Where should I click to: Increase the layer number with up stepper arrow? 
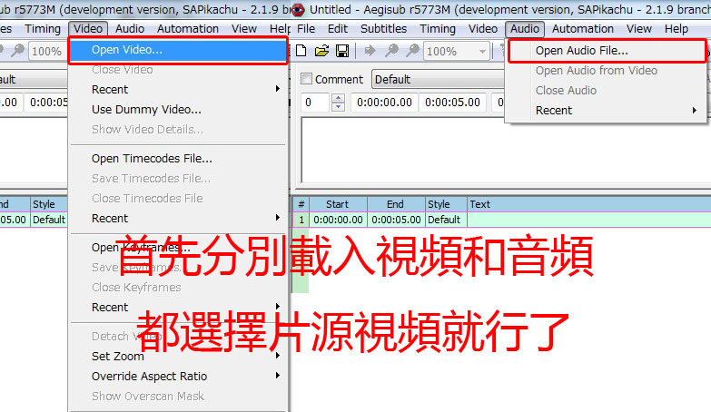pos(338,98)
